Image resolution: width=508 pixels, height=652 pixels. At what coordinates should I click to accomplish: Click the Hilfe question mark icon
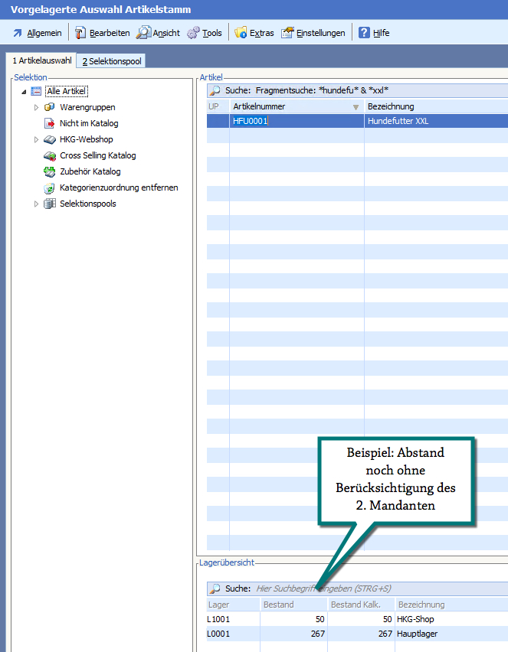point(365,33)
